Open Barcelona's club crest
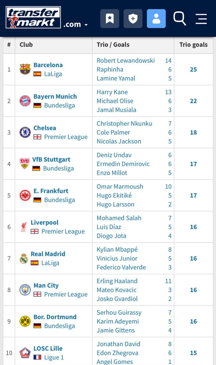Viewport: 216px width, 365px height. click(x=25, y=69)
